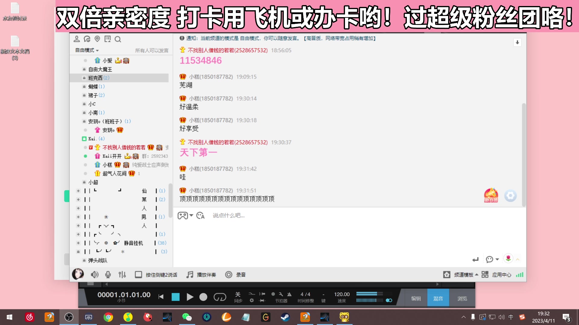This screenshot has width=579, height=325.
Task: Switch to the 浏览 tab
Action: 462,298
